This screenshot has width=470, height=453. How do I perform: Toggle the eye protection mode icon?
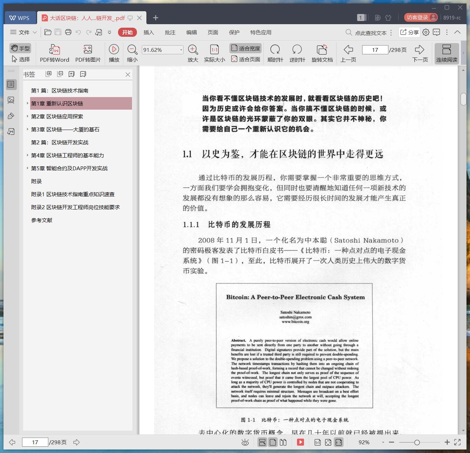[x=245, y=442]
